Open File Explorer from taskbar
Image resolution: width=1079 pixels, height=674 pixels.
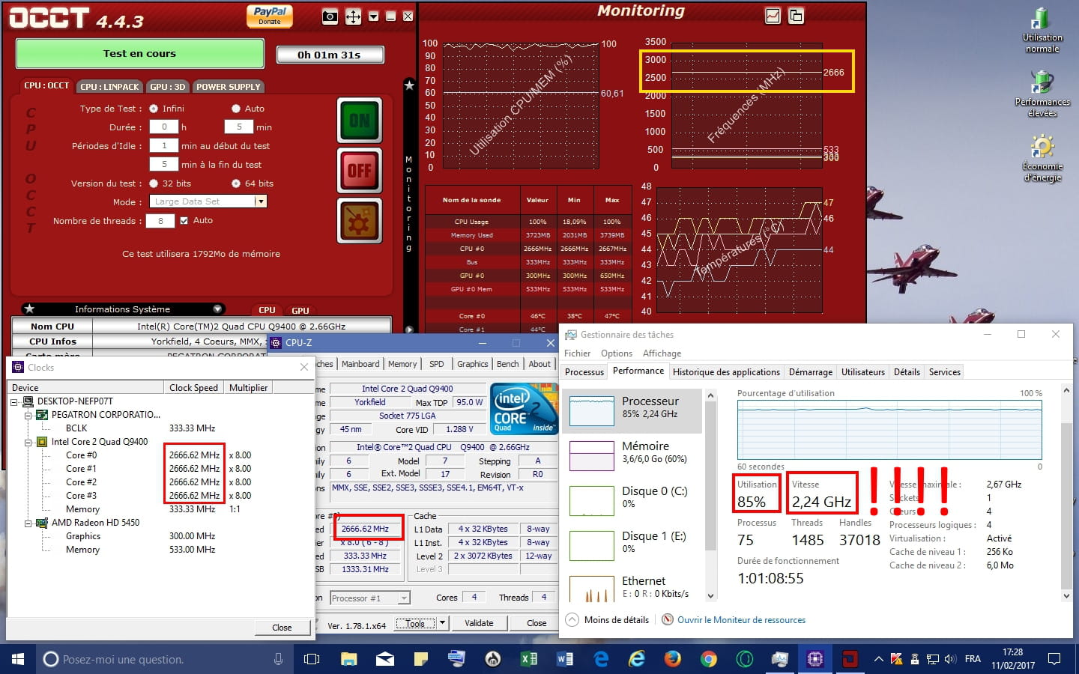coord(349,659)
